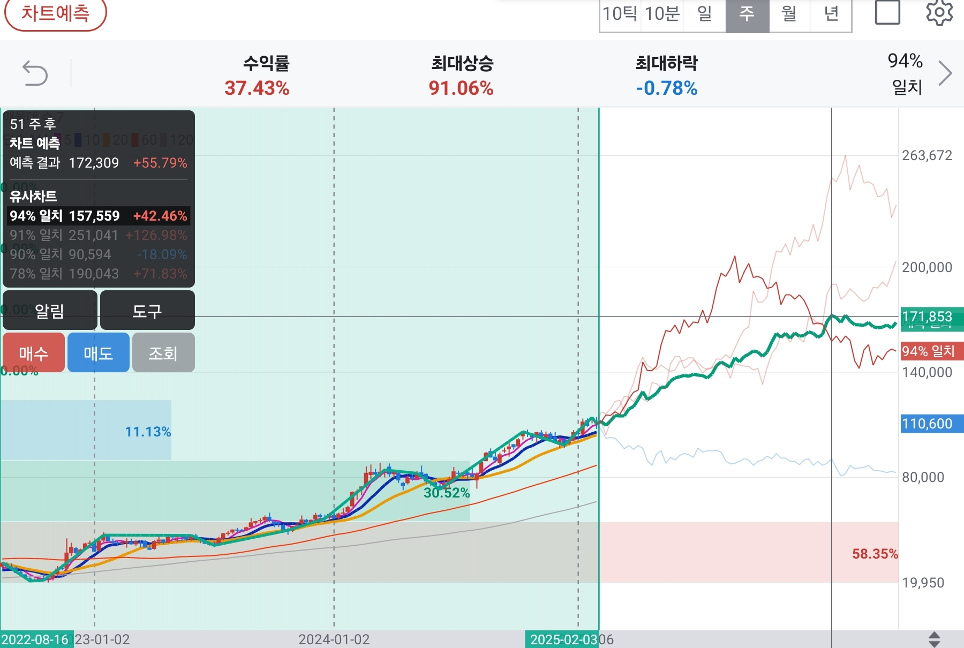Tap the 19,950 axis price label
The image size is (964, 648).
[923, 583]
